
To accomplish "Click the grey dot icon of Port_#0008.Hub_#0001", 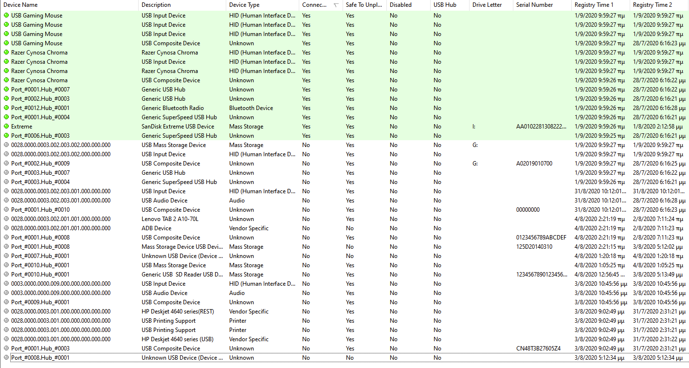I will tap(6, 358).
